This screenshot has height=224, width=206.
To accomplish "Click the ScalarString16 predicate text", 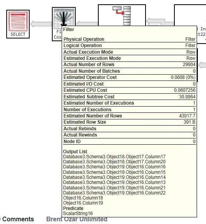I will click(78, 213).
